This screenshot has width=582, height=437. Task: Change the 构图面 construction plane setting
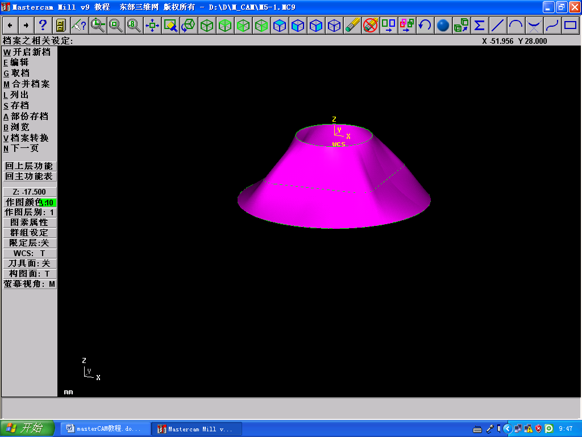point(30,274)
